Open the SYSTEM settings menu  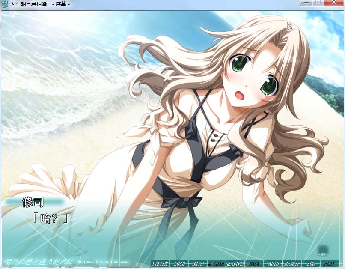point(160,263)
